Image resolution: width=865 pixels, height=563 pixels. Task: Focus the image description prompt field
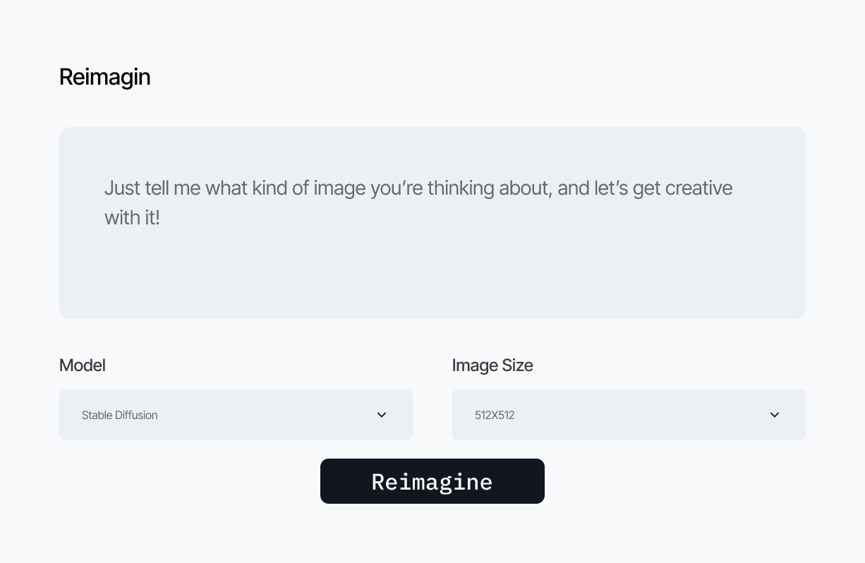(432, 223)
